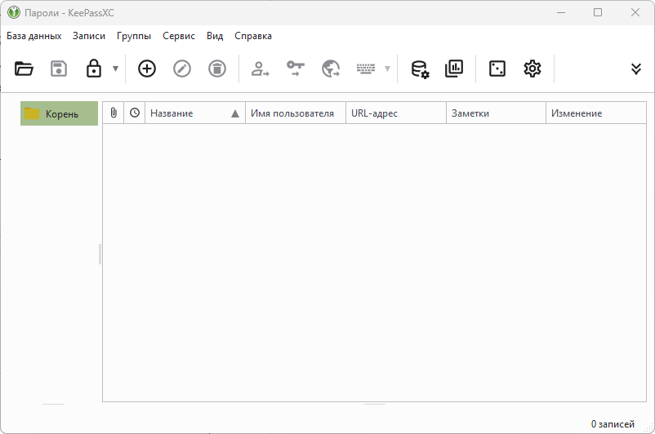Image resolution: width=655 pixels, height=434 pixels.
Task: Click the lock database padlock icon
Action: click(x=94, y=69)
